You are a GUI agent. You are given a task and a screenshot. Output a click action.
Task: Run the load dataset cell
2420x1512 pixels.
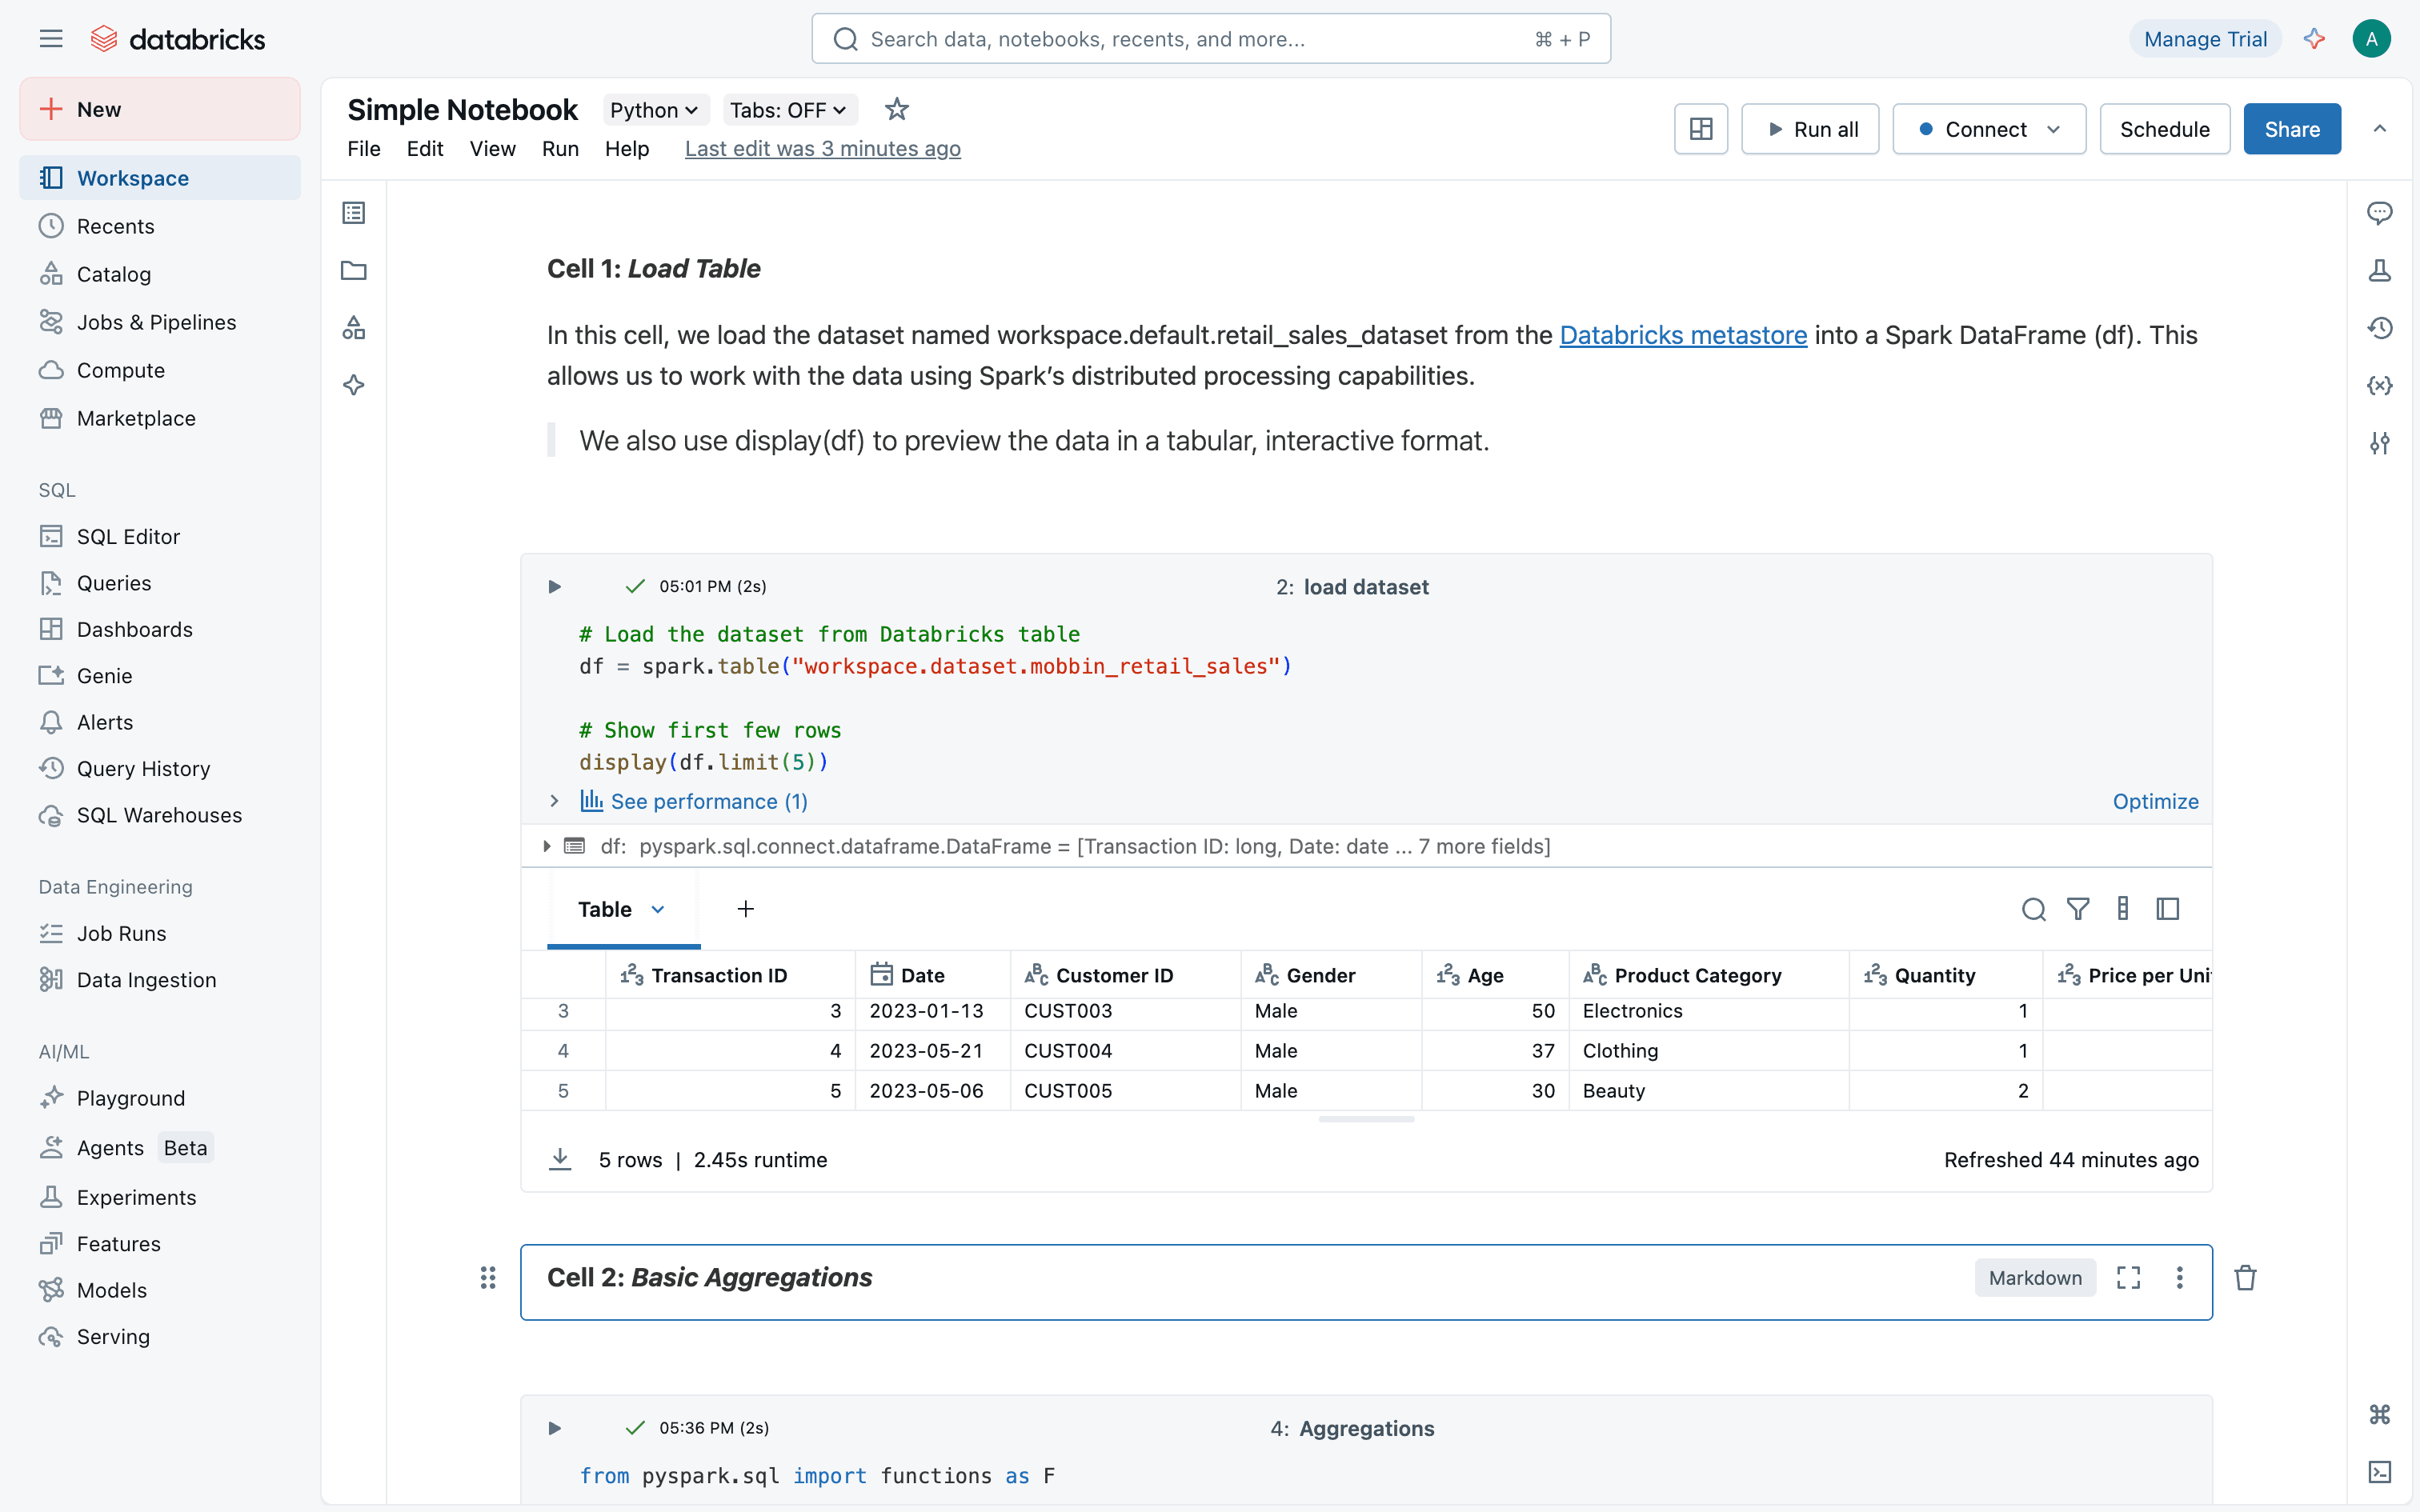pos(554,586)
